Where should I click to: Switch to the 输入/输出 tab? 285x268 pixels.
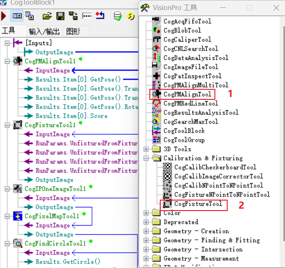(44, 31)
